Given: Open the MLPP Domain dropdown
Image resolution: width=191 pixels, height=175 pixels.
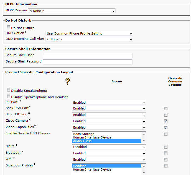Looking at the screenshot, I should tap(72, 11).
